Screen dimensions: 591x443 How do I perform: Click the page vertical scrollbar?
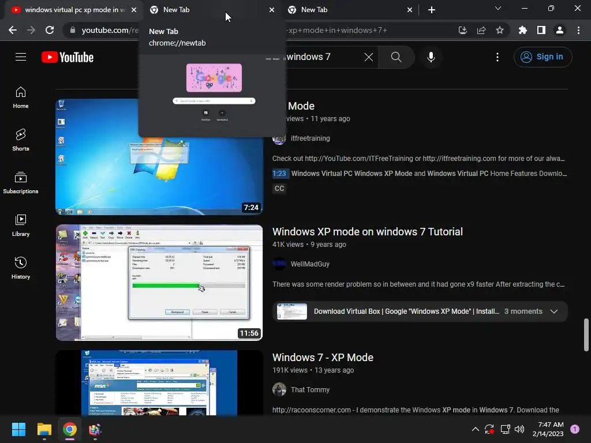[586, 335]
